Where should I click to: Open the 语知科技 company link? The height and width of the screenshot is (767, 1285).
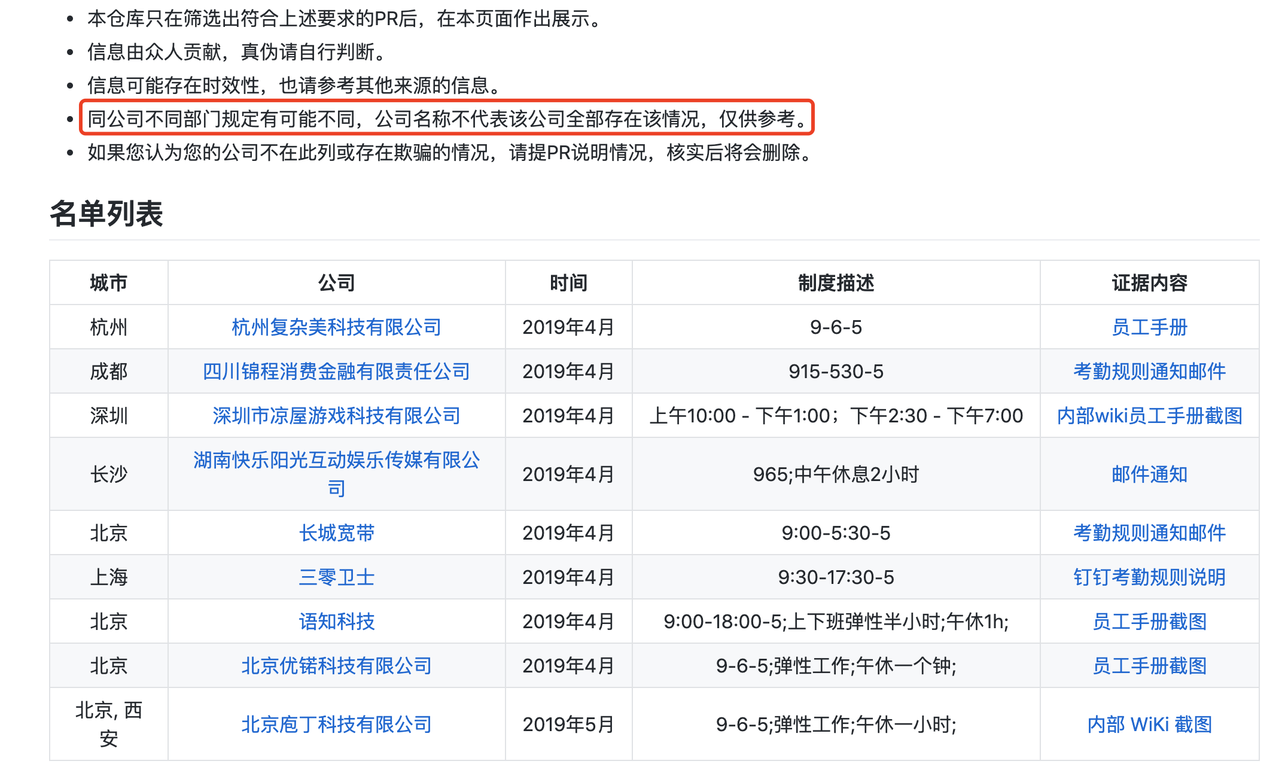coord(336,622)
